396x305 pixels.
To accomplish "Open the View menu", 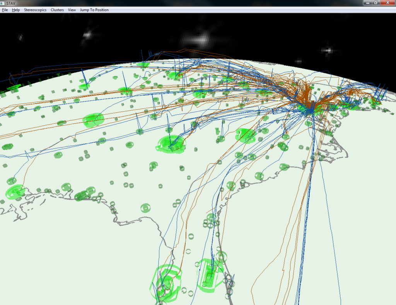I will (72, 10).
